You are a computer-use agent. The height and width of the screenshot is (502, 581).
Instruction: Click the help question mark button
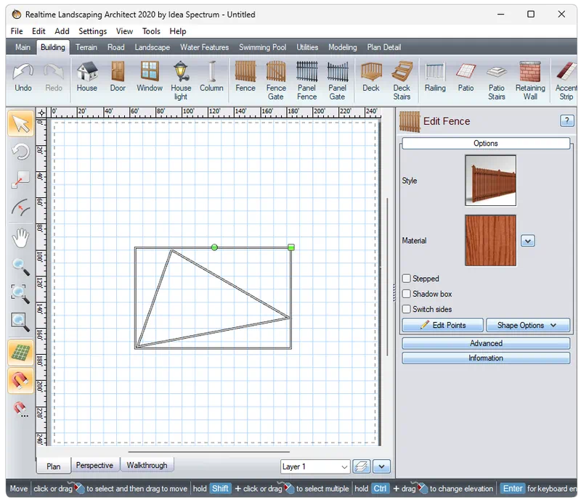tap(567, 120)
